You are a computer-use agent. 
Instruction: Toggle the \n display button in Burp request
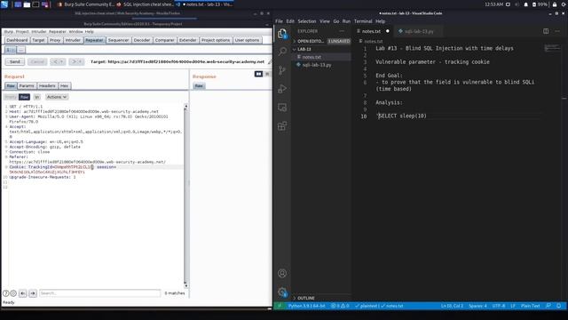point(37,97)
